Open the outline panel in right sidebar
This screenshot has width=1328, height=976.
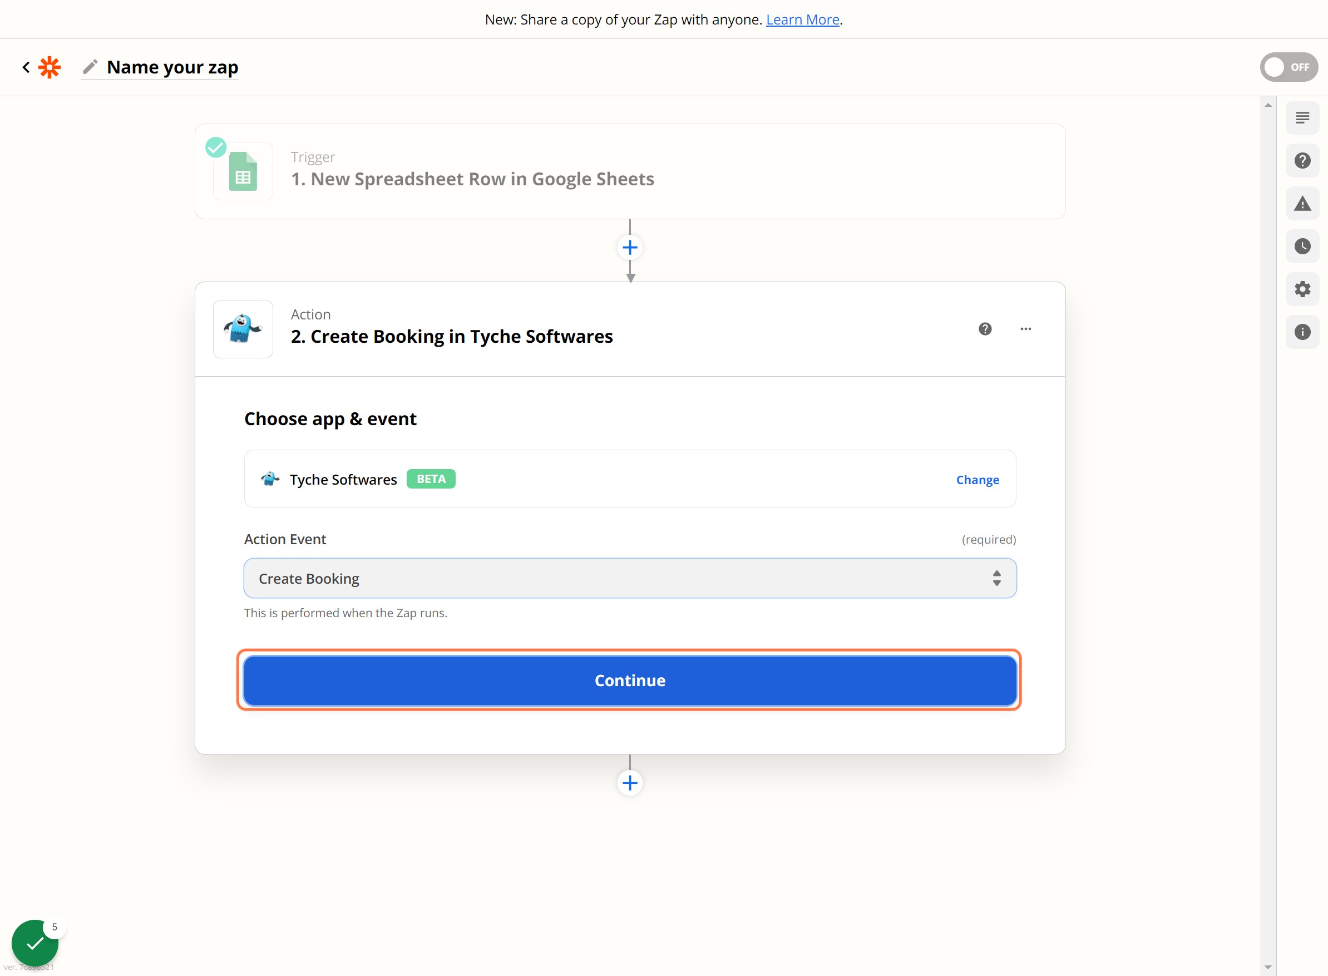[1302, 118]
